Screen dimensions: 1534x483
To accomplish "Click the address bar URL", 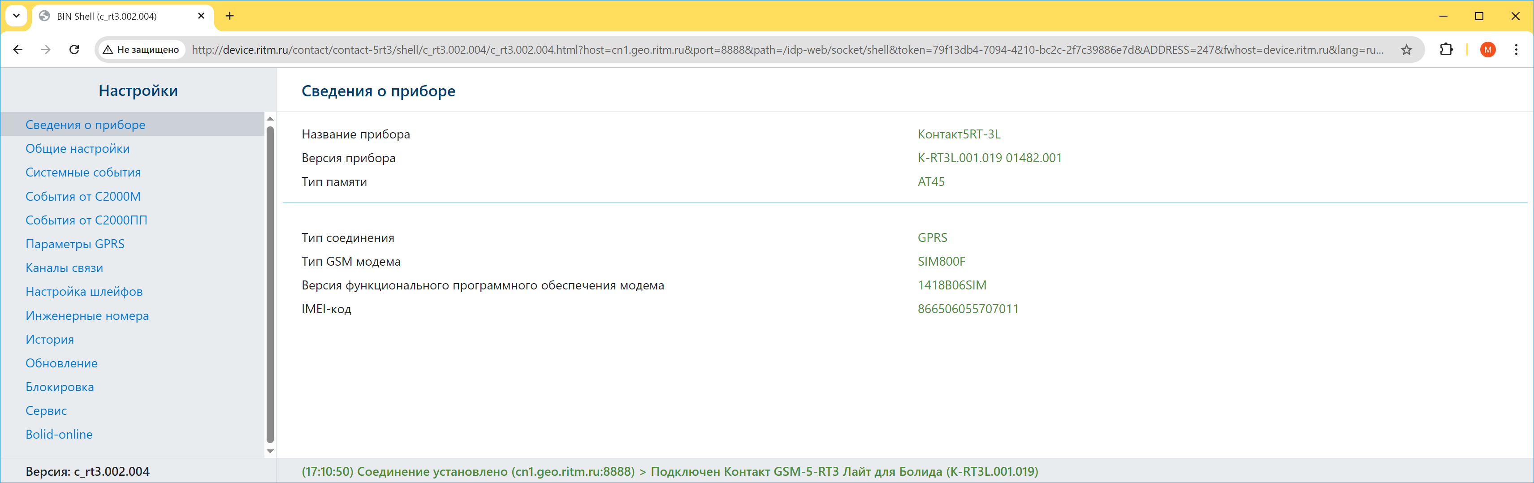I will tap(787, 49).
